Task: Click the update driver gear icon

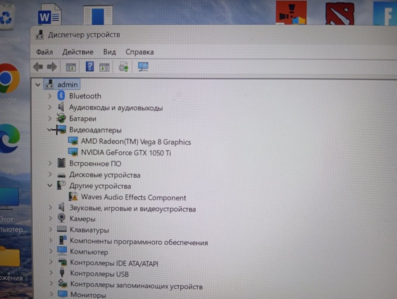Action: (x=123, y=67)
